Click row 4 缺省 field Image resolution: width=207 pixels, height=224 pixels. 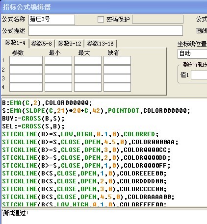pos(117,87)
